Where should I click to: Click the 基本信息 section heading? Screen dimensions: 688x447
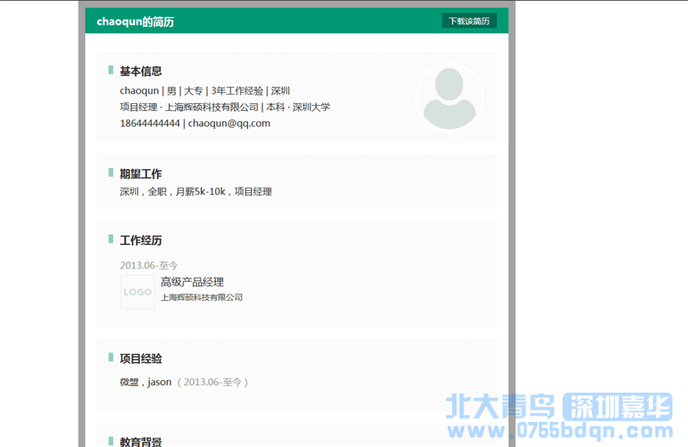coord(141,71)
